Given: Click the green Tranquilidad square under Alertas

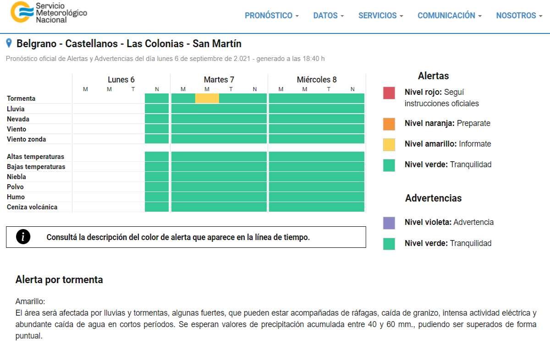Looking at the screenshot, I should (389, 165).
